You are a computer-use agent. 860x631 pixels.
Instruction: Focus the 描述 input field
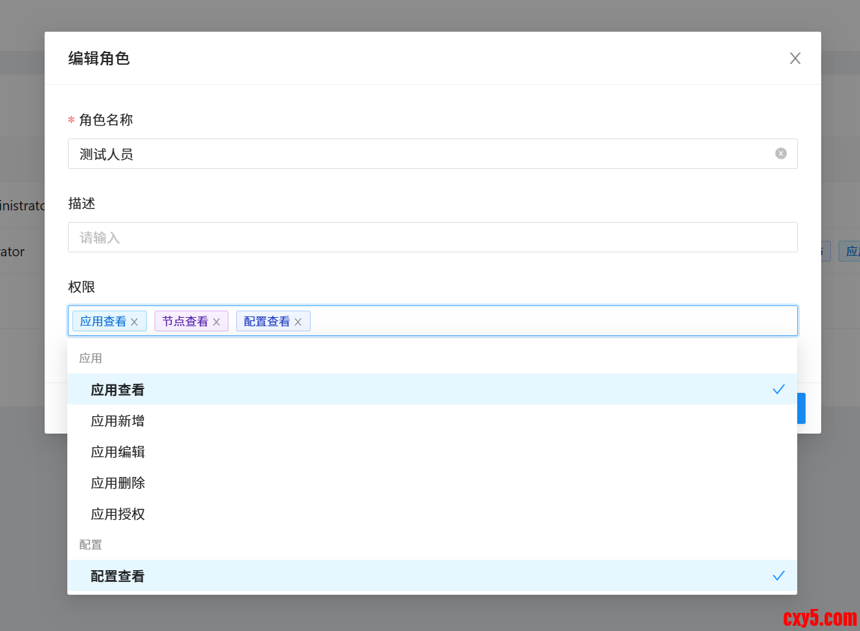(x=432, y=238)
